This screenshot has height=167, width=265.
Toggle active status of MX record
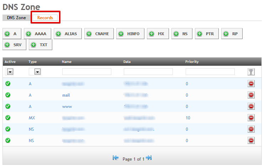(8, 118)
